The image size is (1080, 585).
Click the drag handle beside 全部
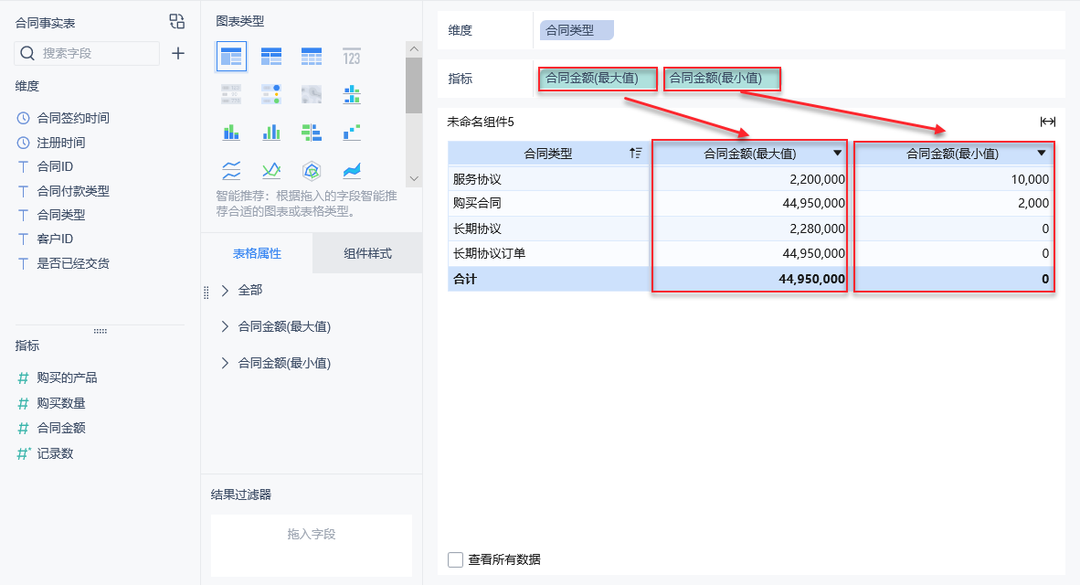pyautogui.click(x=206, y=292)
